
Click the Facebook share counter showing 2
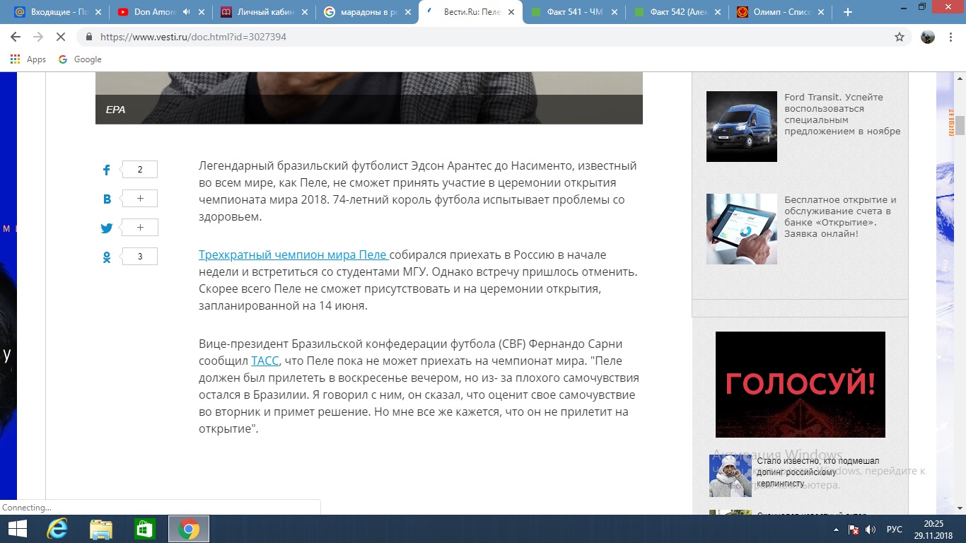(x=139, y=170)
